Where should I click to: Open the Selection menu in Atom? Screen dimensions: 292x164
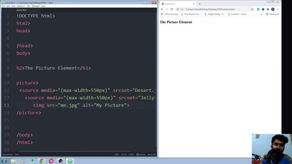(x=21, y=6)
